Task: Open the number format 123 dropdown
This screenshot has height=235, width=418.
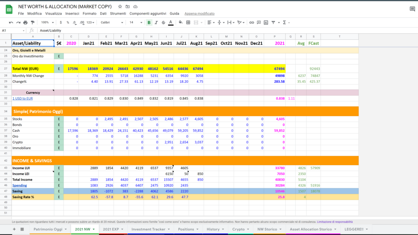Action: click(90, 22)
